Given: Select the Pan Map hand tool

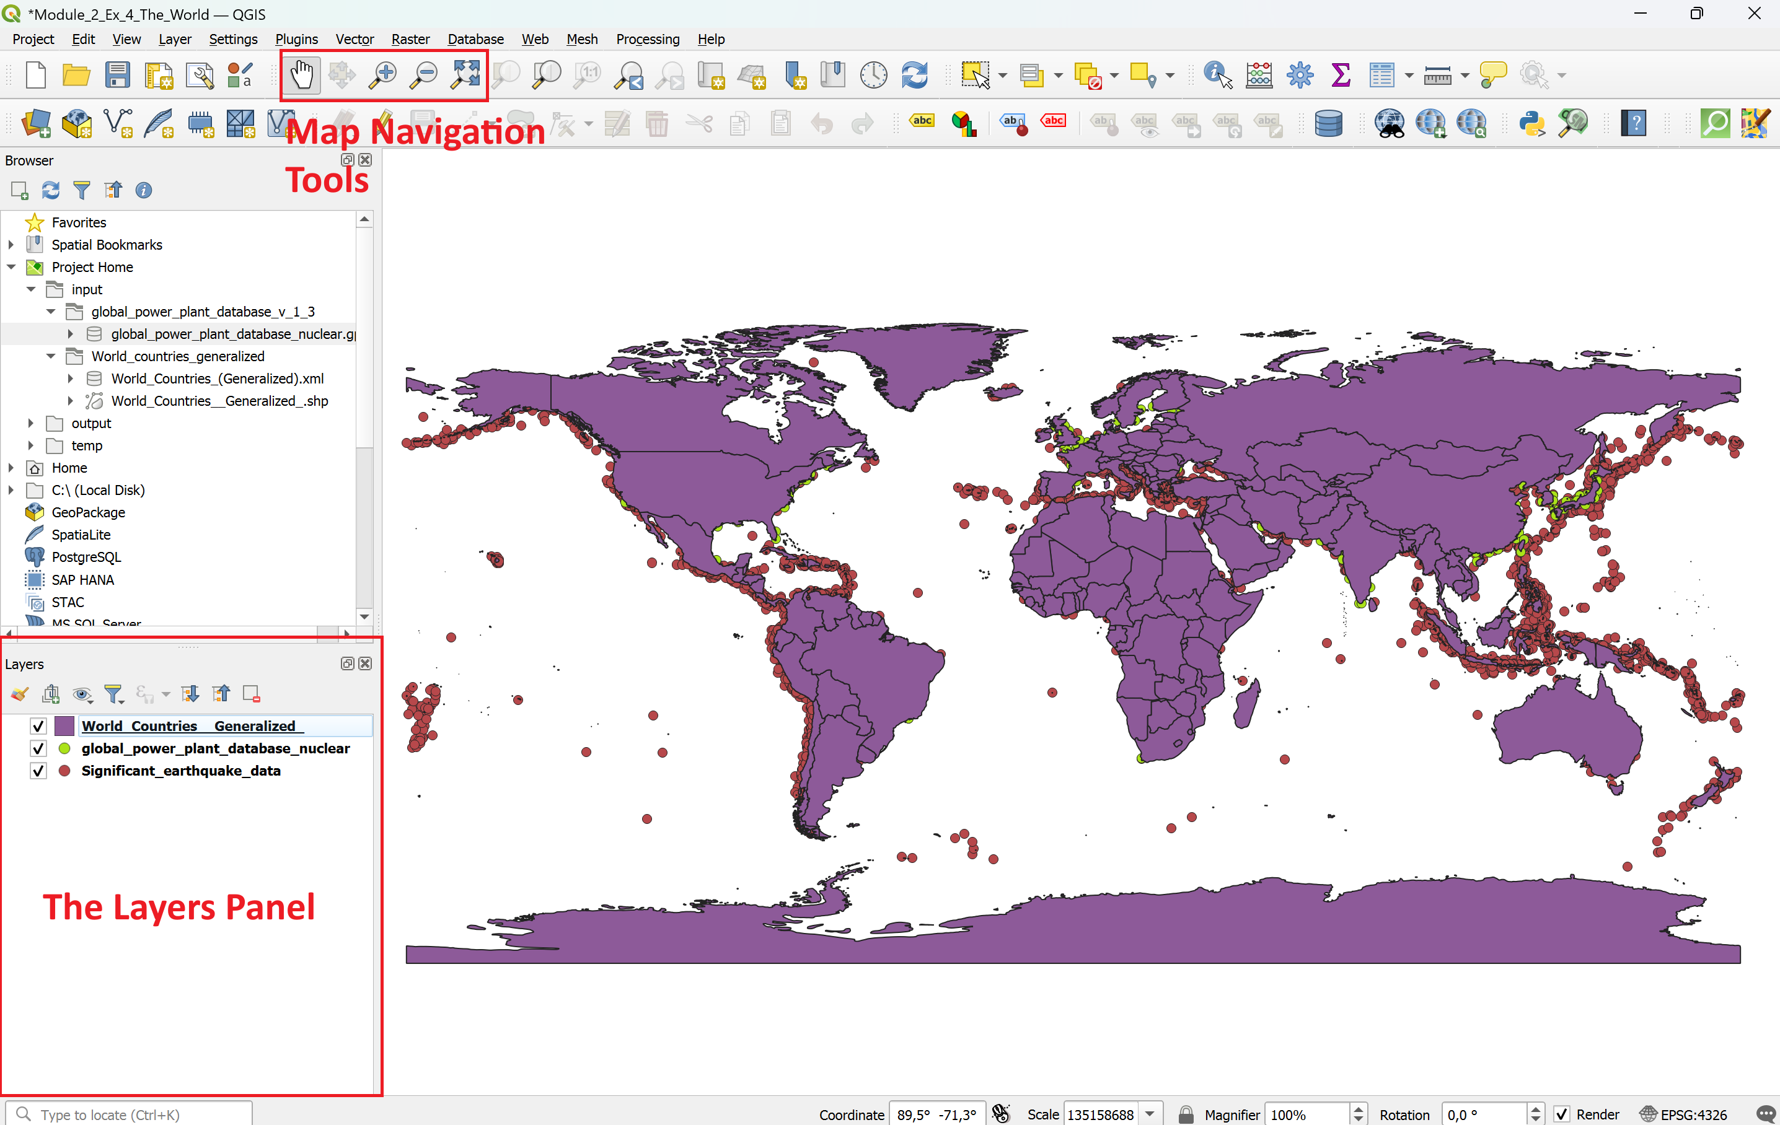Looking at the screenshot, I should [x=301, y=74].
